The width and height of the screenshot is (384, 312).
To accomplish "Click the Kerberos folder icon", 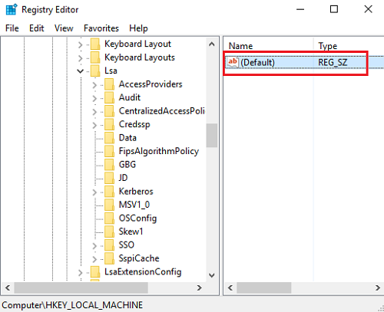I will [x=110, y=192].
